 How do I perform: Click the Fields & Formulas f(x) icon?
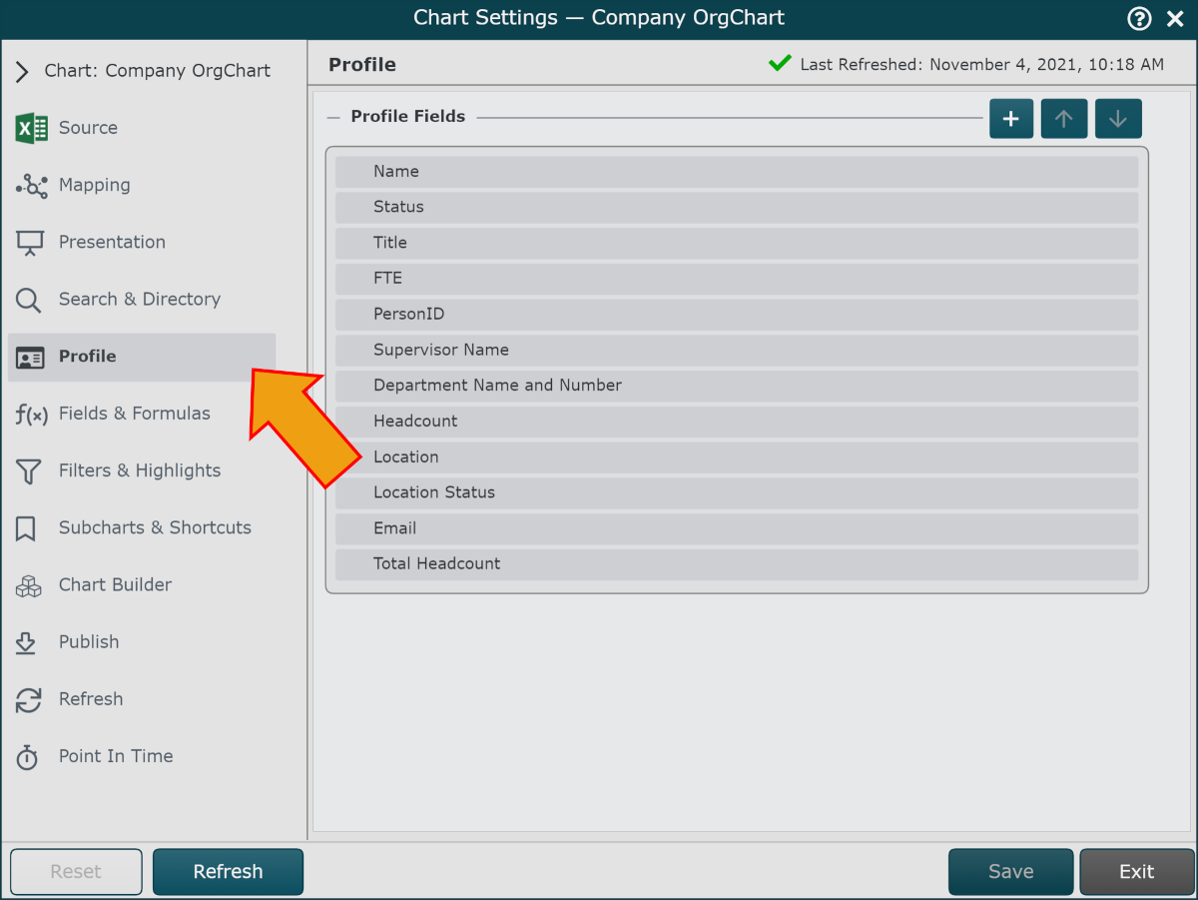click(31, 415)
